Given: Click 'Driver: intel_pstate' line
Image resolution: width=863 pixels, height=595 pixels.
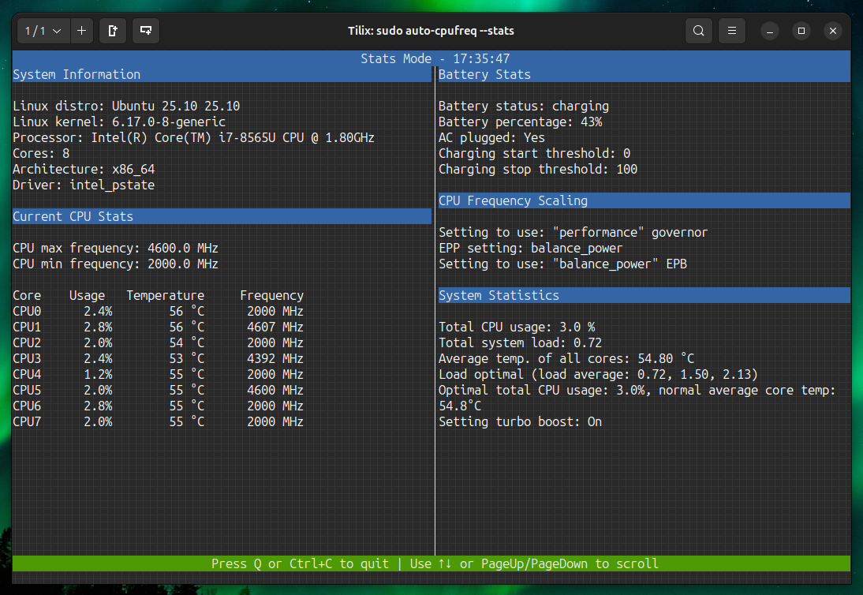Looking at the screenshot, I should click(x=84, y=185).
